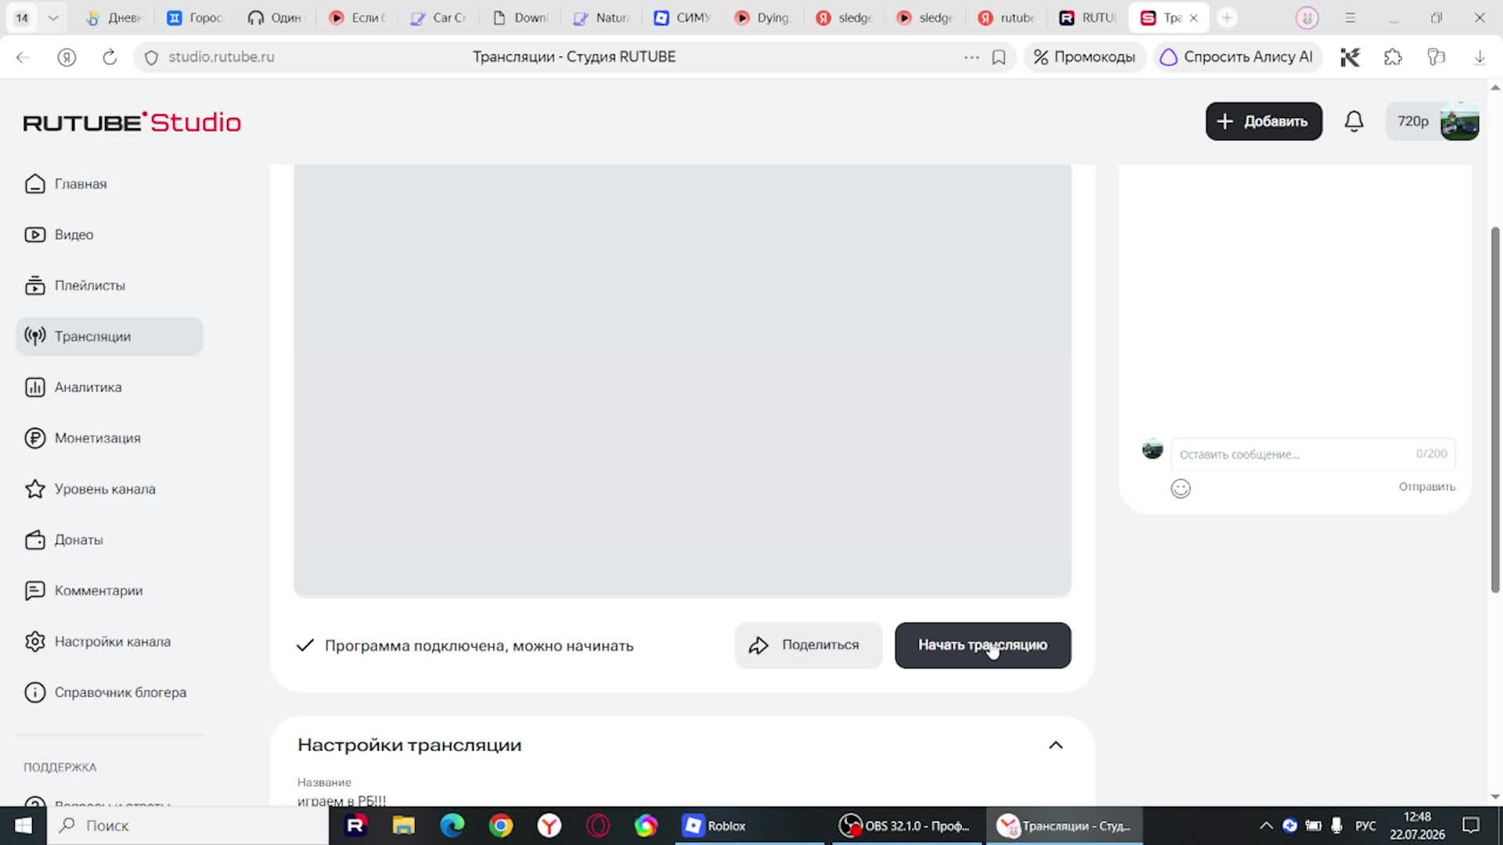Bookmark the page with the bookmark icon
The height and width of the screenshot is (845, 1503).
click(999, 57)
